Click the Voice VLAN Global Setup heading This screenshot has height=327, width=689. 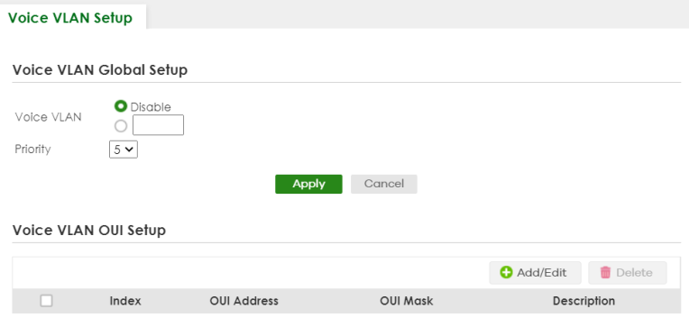tap(100, 69)
